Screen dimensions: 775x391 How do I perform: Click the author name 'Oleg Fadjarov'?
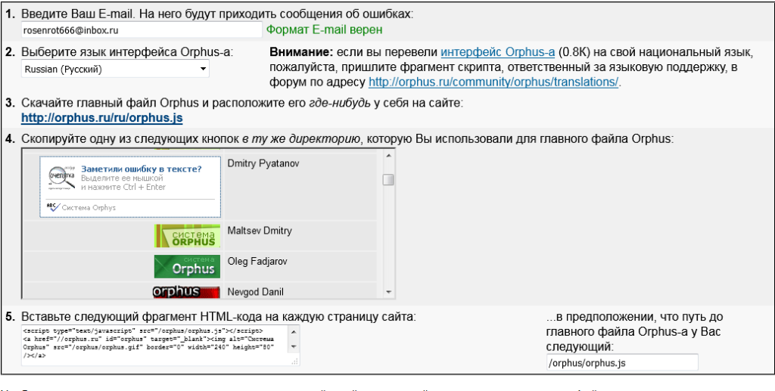click(257, 261)
